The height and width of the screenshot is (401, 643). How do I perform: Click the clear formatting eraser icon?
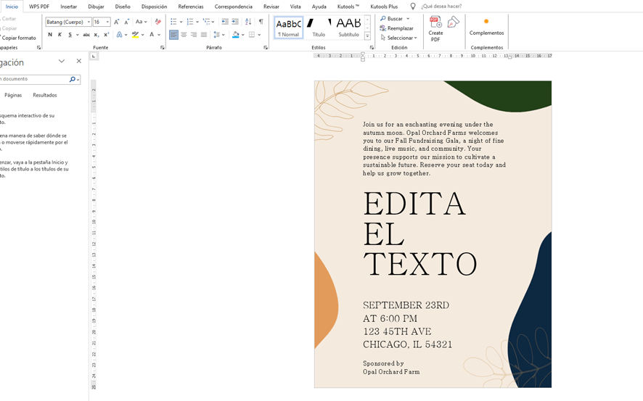pyautogui.click(x=158, y=22)
